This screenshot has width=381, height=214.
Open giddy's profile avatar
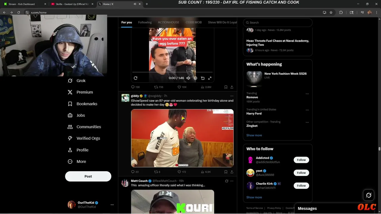tap(125, 98)
